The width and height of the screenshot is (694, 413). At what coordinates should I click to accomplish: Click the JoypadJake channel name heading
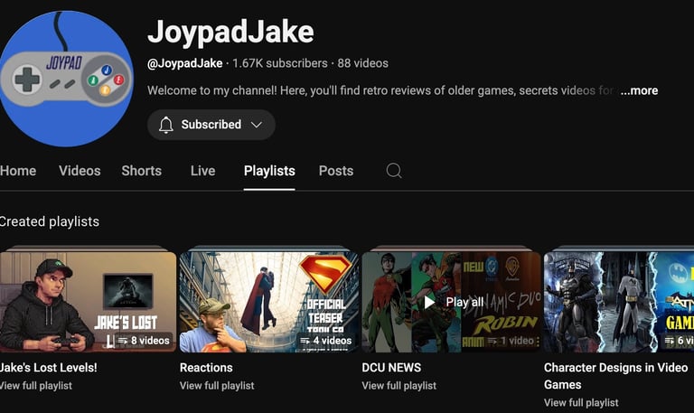pos(230,32)
